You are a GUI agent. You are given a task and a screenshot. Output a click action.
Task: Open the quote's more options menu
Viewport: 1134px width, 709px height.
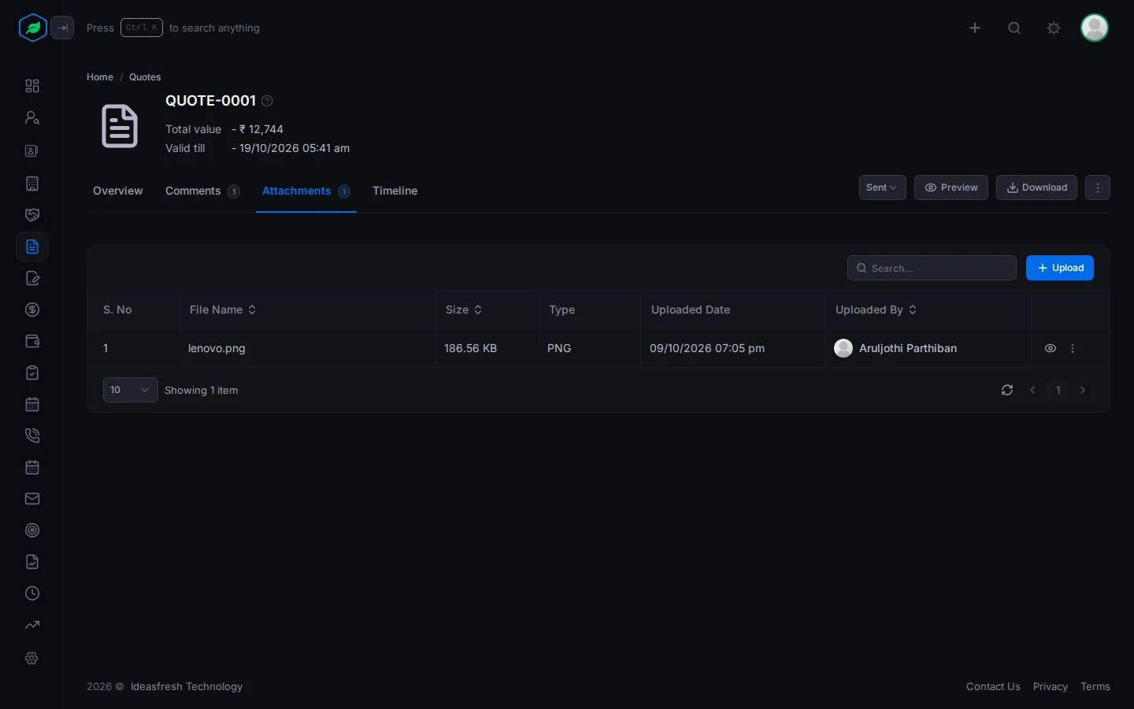tap(1098, 187)
